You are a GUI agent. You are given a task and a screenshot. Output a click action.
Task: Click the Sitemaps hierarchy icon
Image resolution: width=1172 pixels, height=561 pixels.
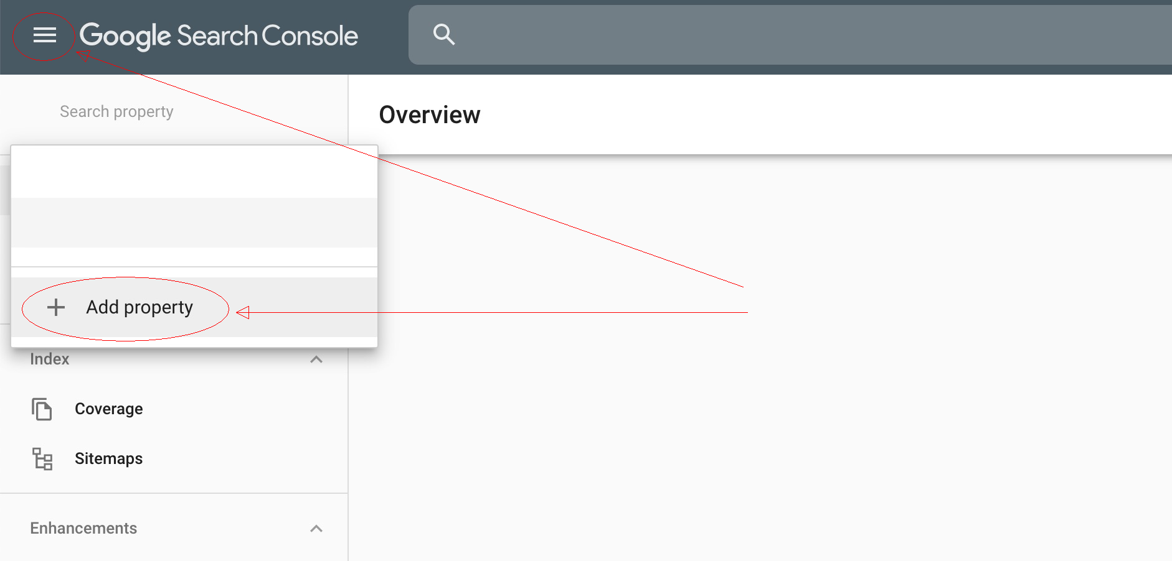coord(42,459)
